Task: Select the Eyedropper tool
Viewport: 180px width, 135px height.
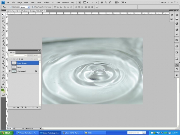Action: click(x=3, y=31)
